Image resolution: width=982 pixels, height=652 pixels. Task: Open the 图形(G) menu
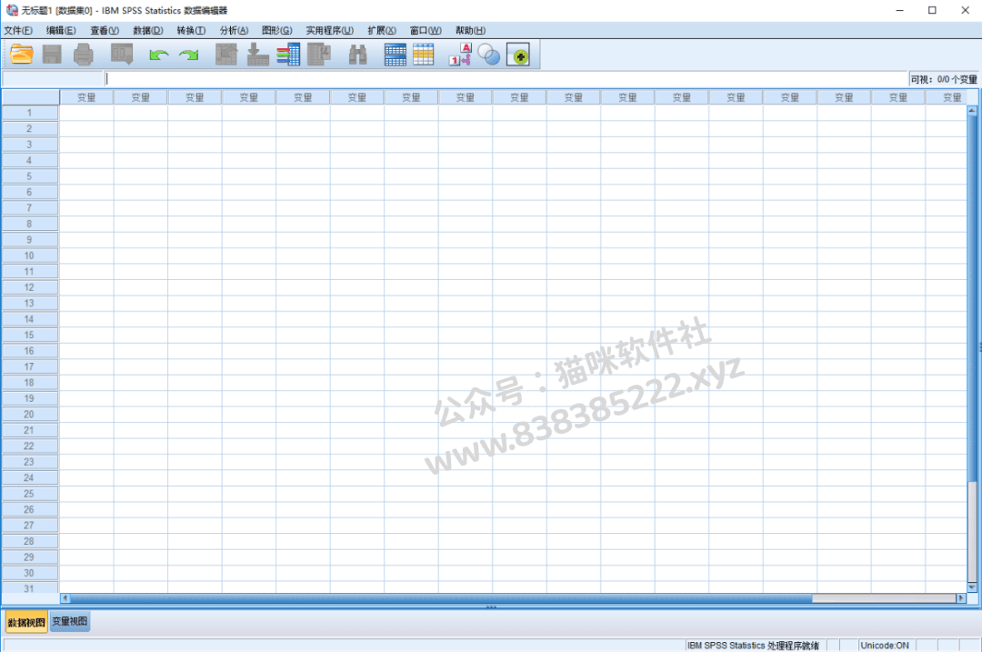click(x=276, y=30)
